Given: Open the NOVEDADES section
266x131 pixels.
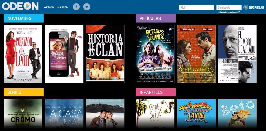Looking at the screenshot, I should (24, 18).
